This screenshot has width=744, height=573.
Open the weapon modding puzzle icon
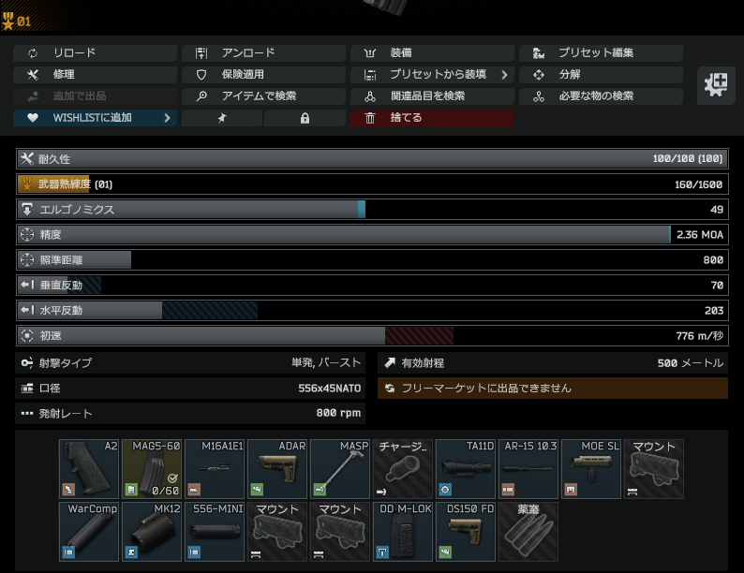click(x=716, y=85)
